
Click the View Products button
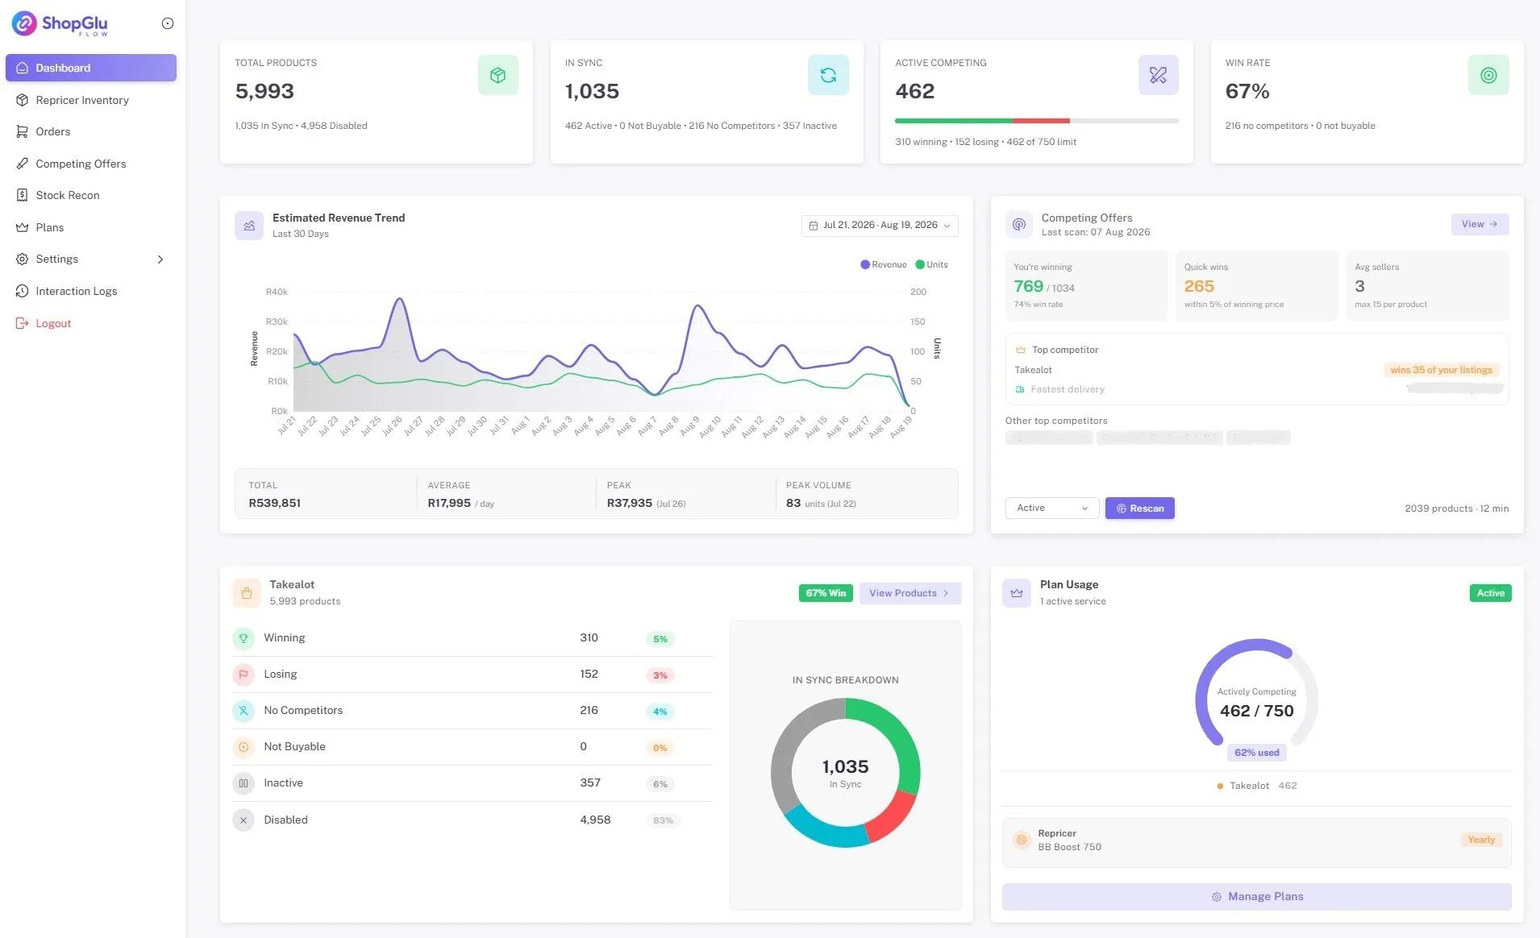pos(909,593)
